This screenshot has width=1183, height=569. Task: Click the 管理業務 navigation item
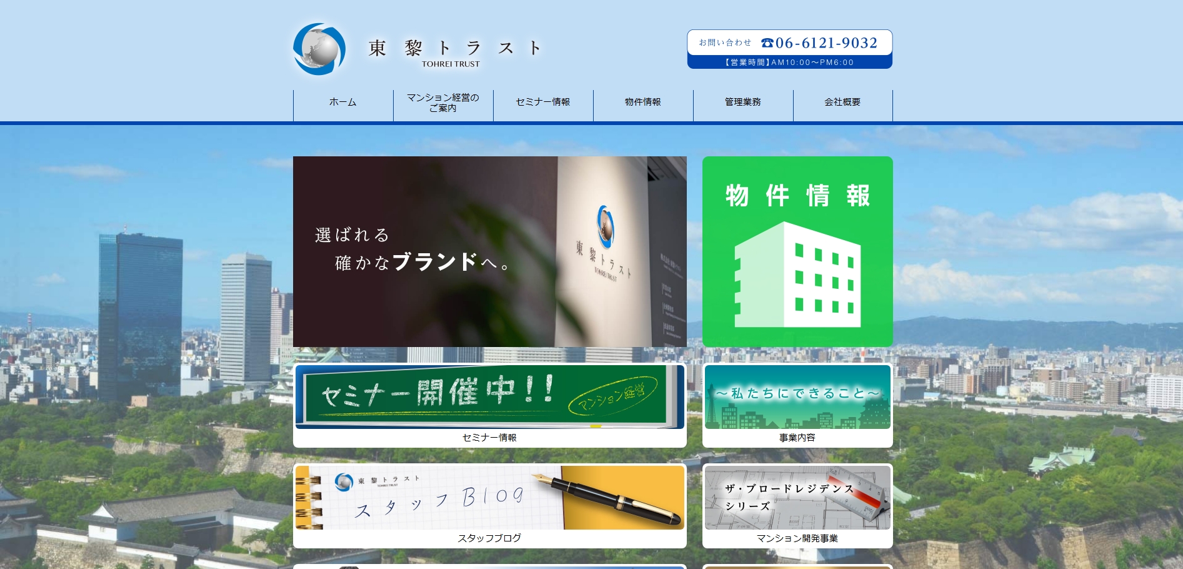tap(742, 102)
